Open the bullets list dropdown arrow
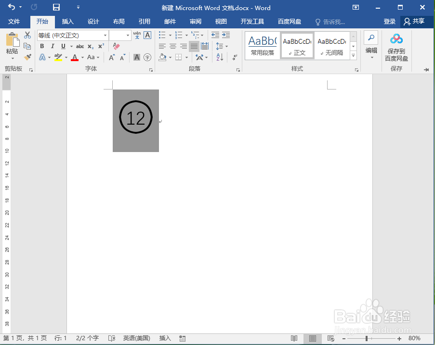Screen dimensions: 435x345 pos(170,35)
